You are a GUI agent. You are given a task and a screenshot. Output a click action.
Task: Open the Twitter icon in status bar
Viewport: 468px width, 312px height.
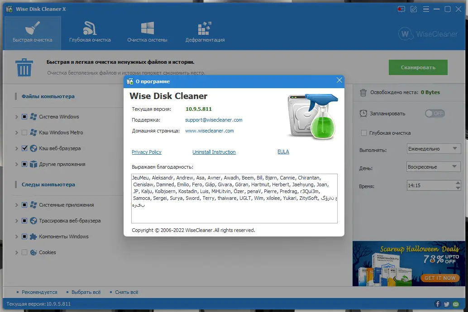coord(447,304)
